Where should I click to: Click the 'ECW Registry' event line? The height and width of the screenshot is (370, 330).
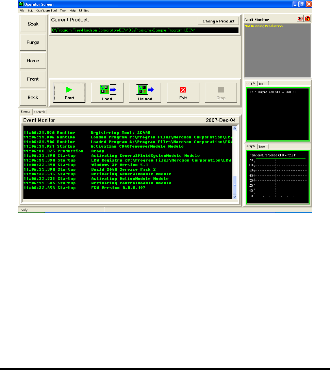tap(128, 160)
